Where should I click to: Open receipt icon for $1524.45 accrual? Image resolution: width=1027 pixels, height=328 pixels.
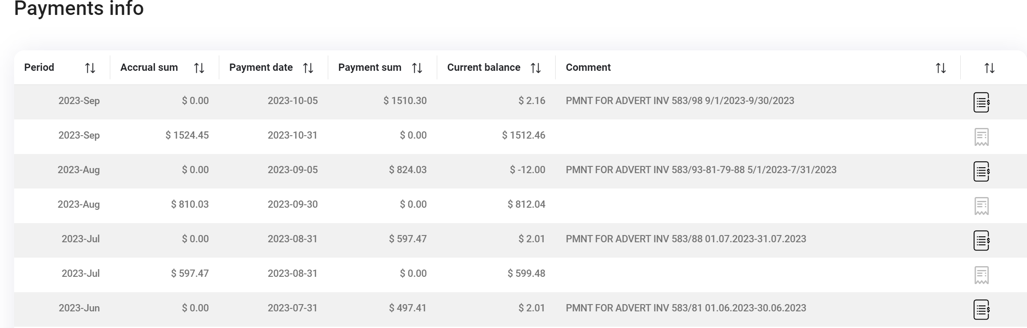pos(981,137)
